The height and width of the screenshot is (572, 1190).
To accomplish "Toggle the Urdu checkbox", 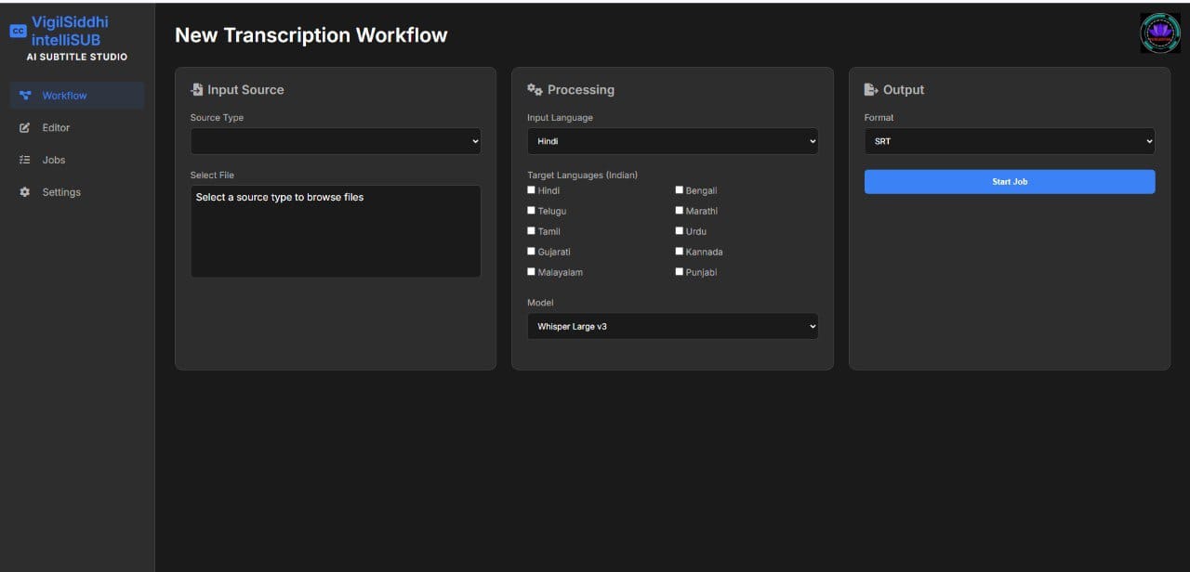I will (x=680, y=231).
